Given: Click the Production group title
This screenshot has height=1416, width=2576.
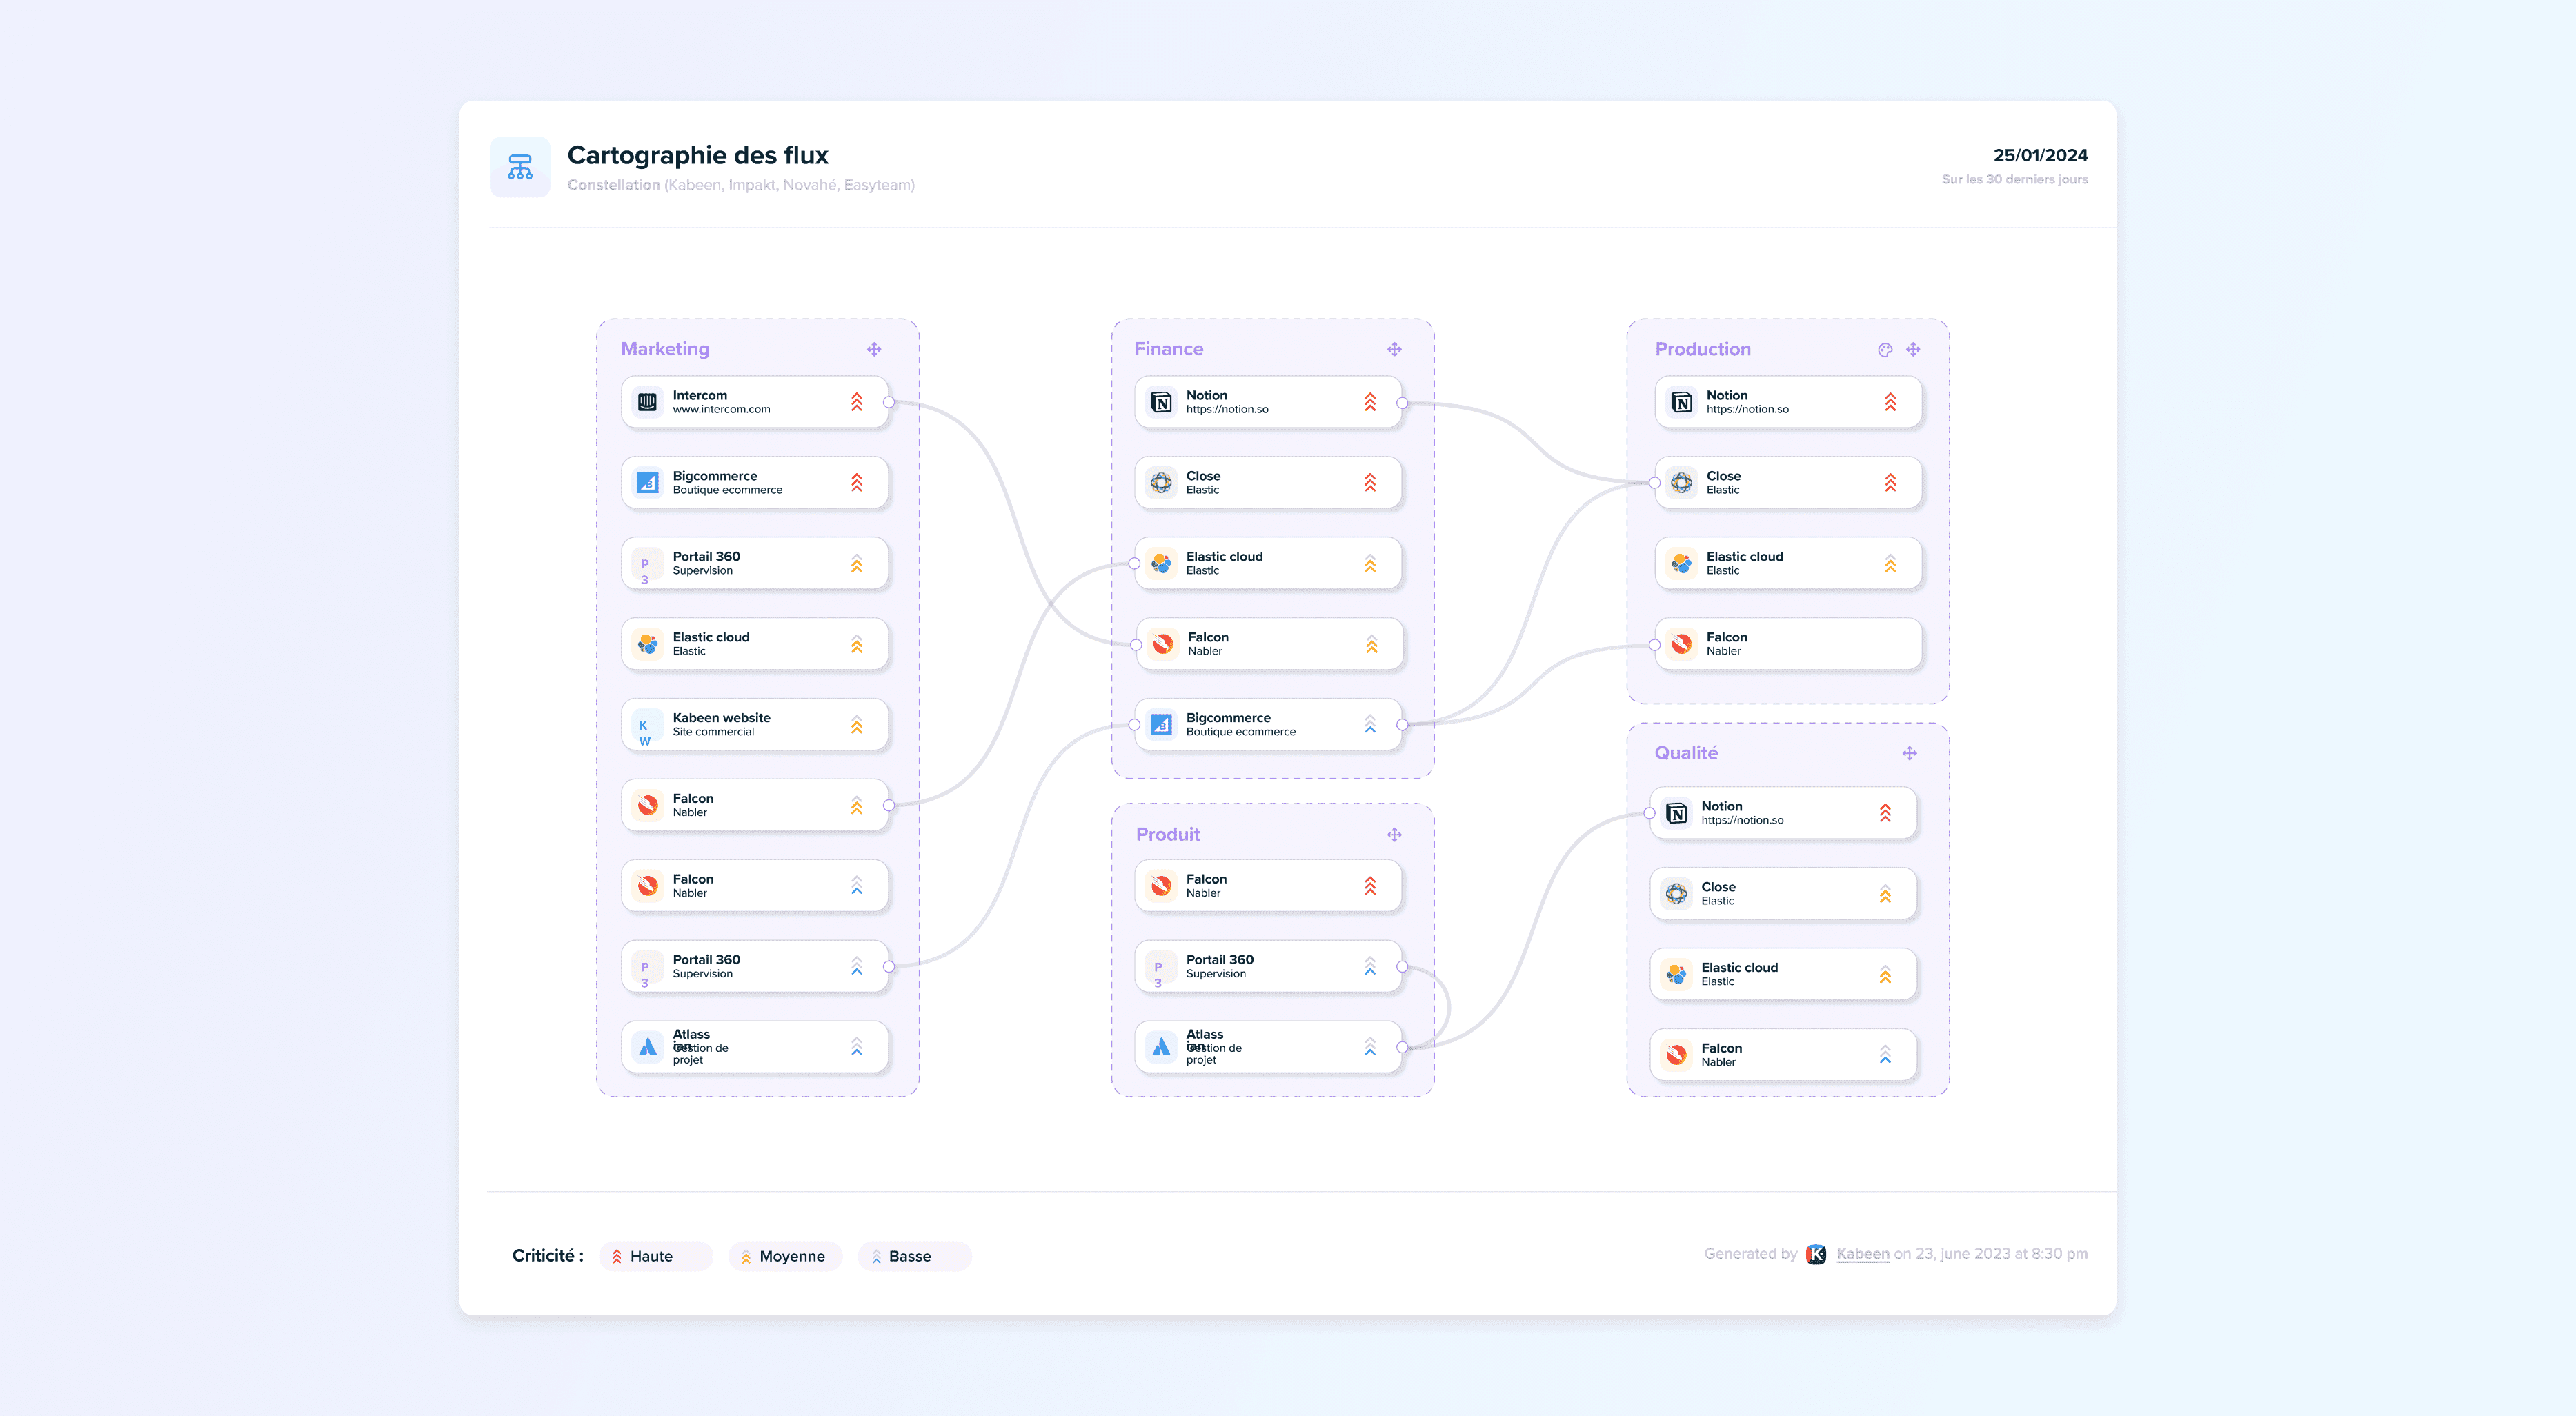Looking at the screenshot, I should point(1702,349).
